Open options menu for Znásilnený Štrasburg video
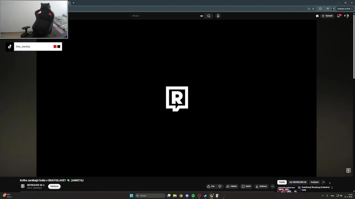The height and width of the screenshot is (199, 355). pos(332,188)
